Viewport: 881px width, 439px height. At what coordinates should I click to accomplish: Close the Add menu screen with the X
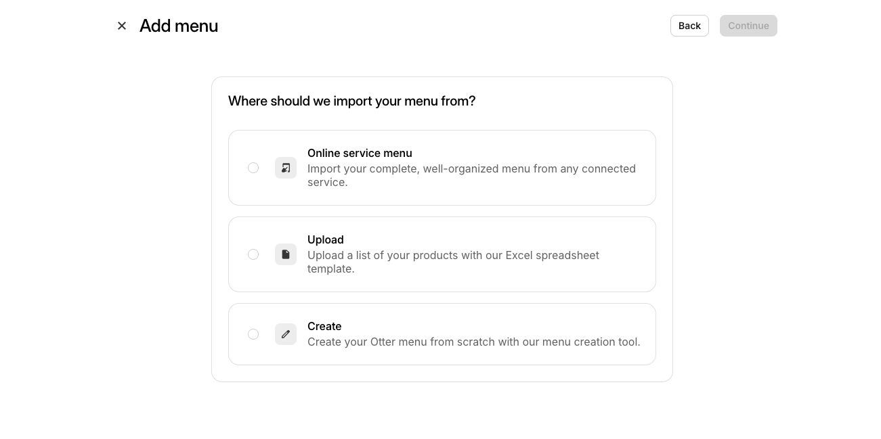coord(122,26)
